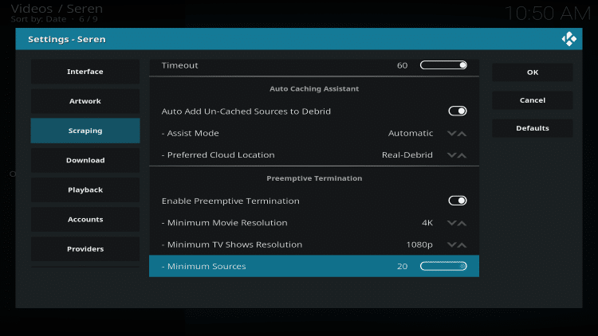Click the 'Real-Debrid' cloud location value
Viewport: 598px width, 336px height.
pos(407,154)
